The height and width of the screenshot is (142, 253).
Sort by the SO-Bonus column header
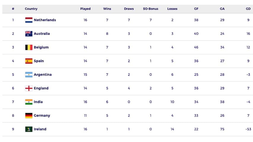(150, 9)
